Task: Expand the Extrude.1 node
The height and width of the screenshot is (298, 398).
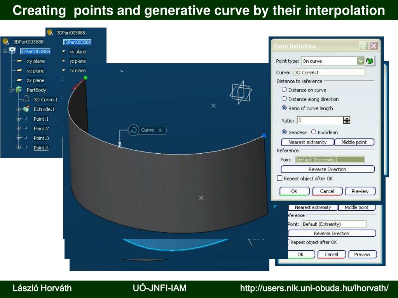Action: pos(18,109)
